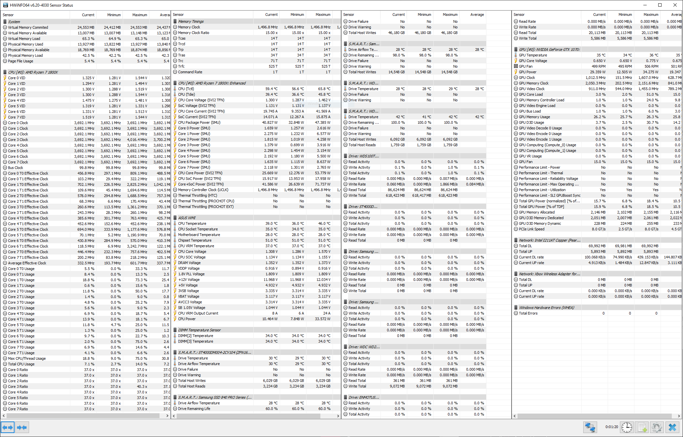Click the Average column header in third panel

click(477, 15)
